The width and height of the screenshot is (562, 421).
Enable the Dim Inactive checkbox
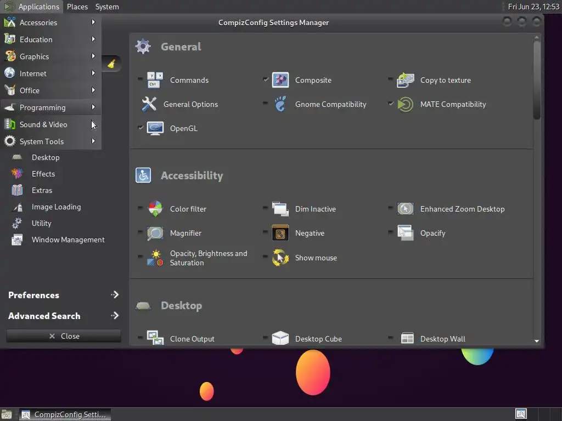(265, 208)
